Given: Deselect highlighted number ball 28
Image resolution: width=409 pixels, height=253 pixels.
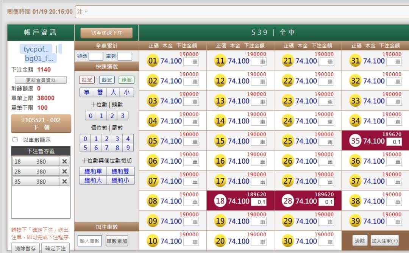Looking at the screenshot, I should tap(288, 201).
